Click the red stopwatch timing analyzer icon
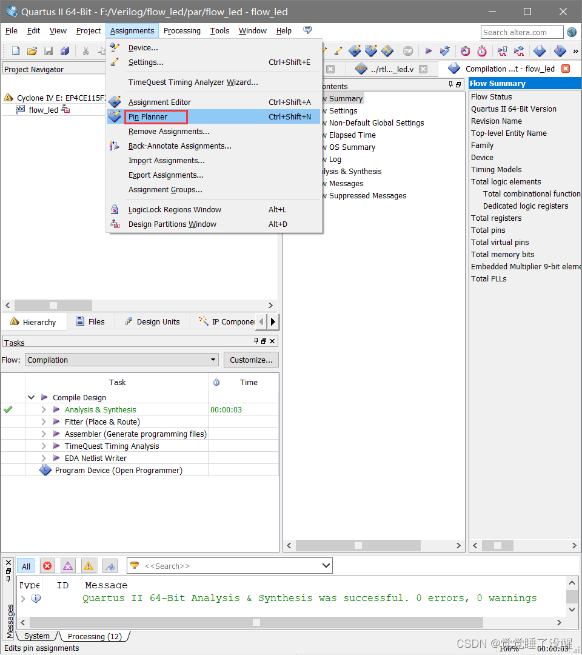Screen dimensions: 582x655 482,51
